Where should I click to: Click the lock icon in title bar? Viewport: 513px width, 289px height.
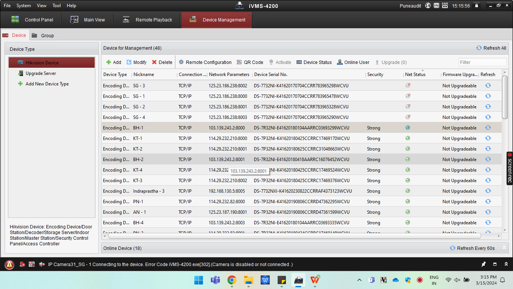coord(476,6)
